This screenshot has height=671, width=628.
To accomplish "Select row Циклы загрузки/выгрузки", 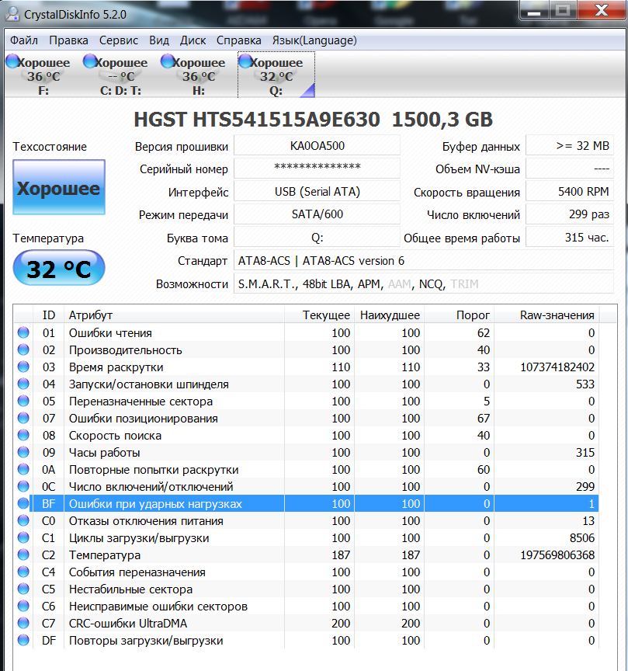I will 307,538.
